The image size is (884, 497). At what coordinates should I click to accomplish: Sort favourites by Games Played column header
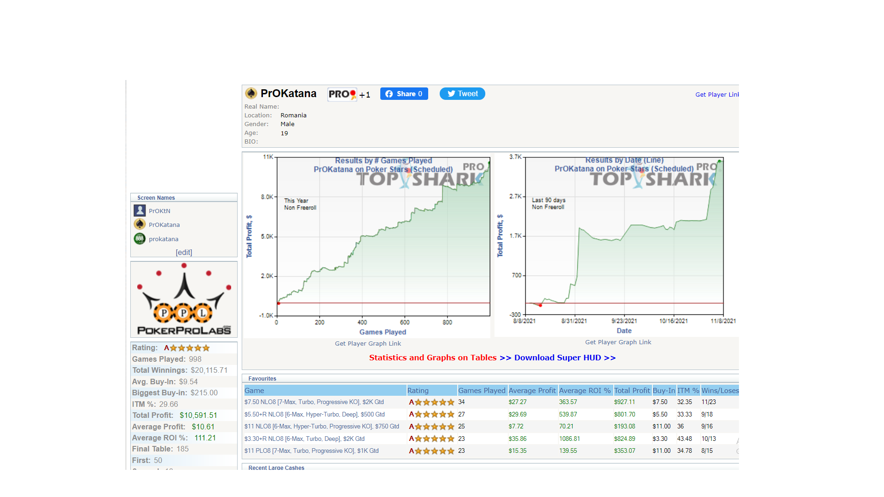click(x=482, y=391)
